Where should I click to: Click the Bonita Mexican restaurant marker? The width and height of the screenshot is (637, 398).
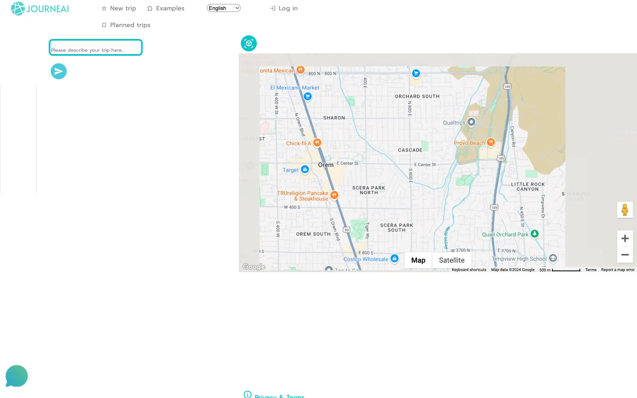click(x=301, y=70)
